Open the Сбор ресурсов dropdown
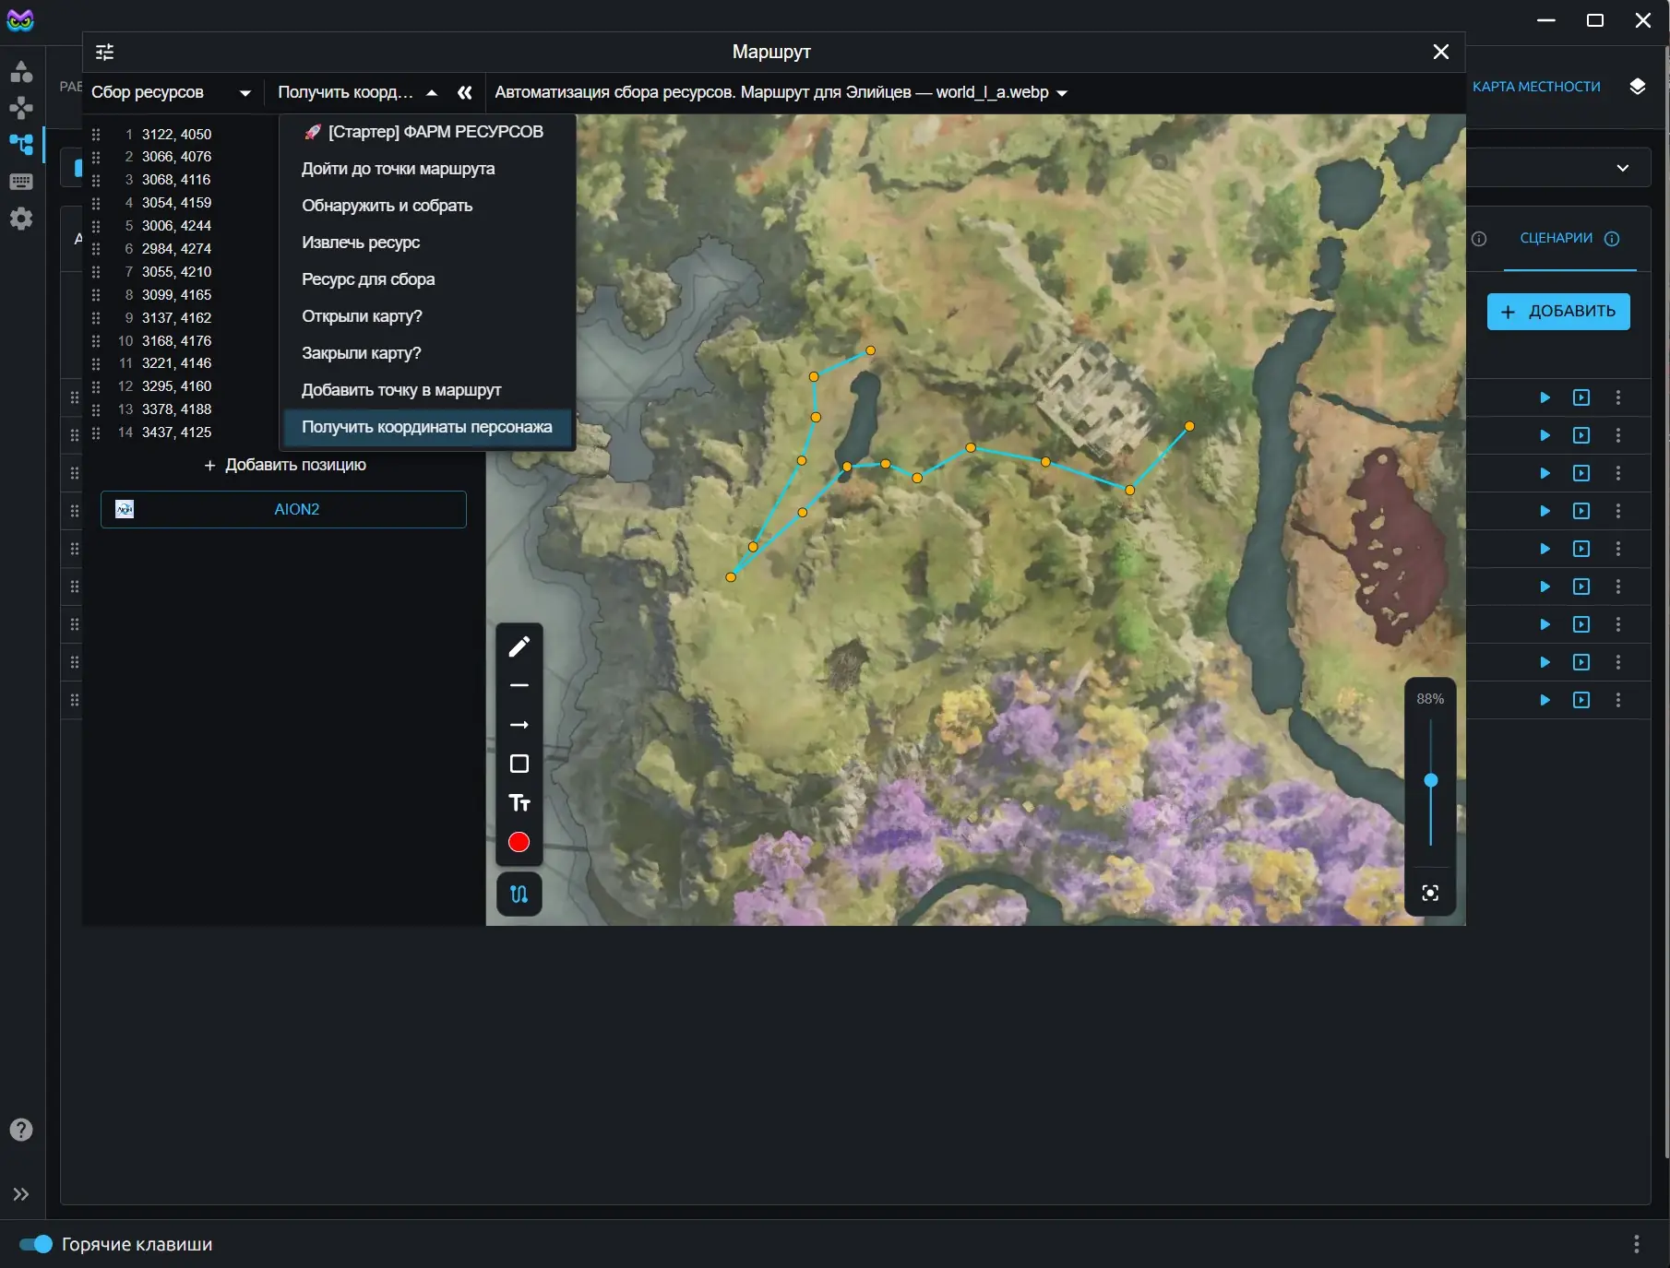This screenshot has width=1670, height=1268. point(171,92)
